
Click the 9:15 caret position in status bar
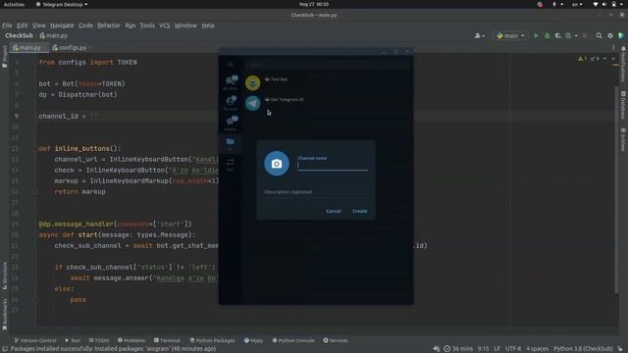coord(483,349)
